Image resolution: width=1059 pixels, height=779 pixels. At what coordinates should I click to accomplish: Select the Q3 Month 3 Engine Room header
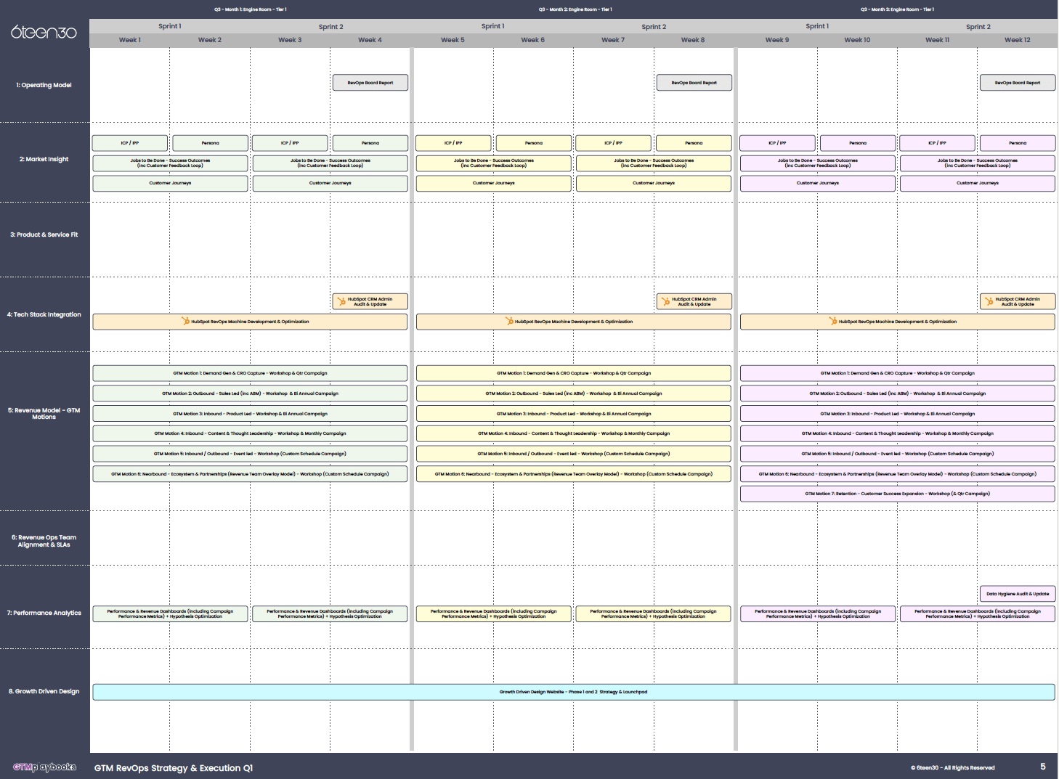coord(897,9)
